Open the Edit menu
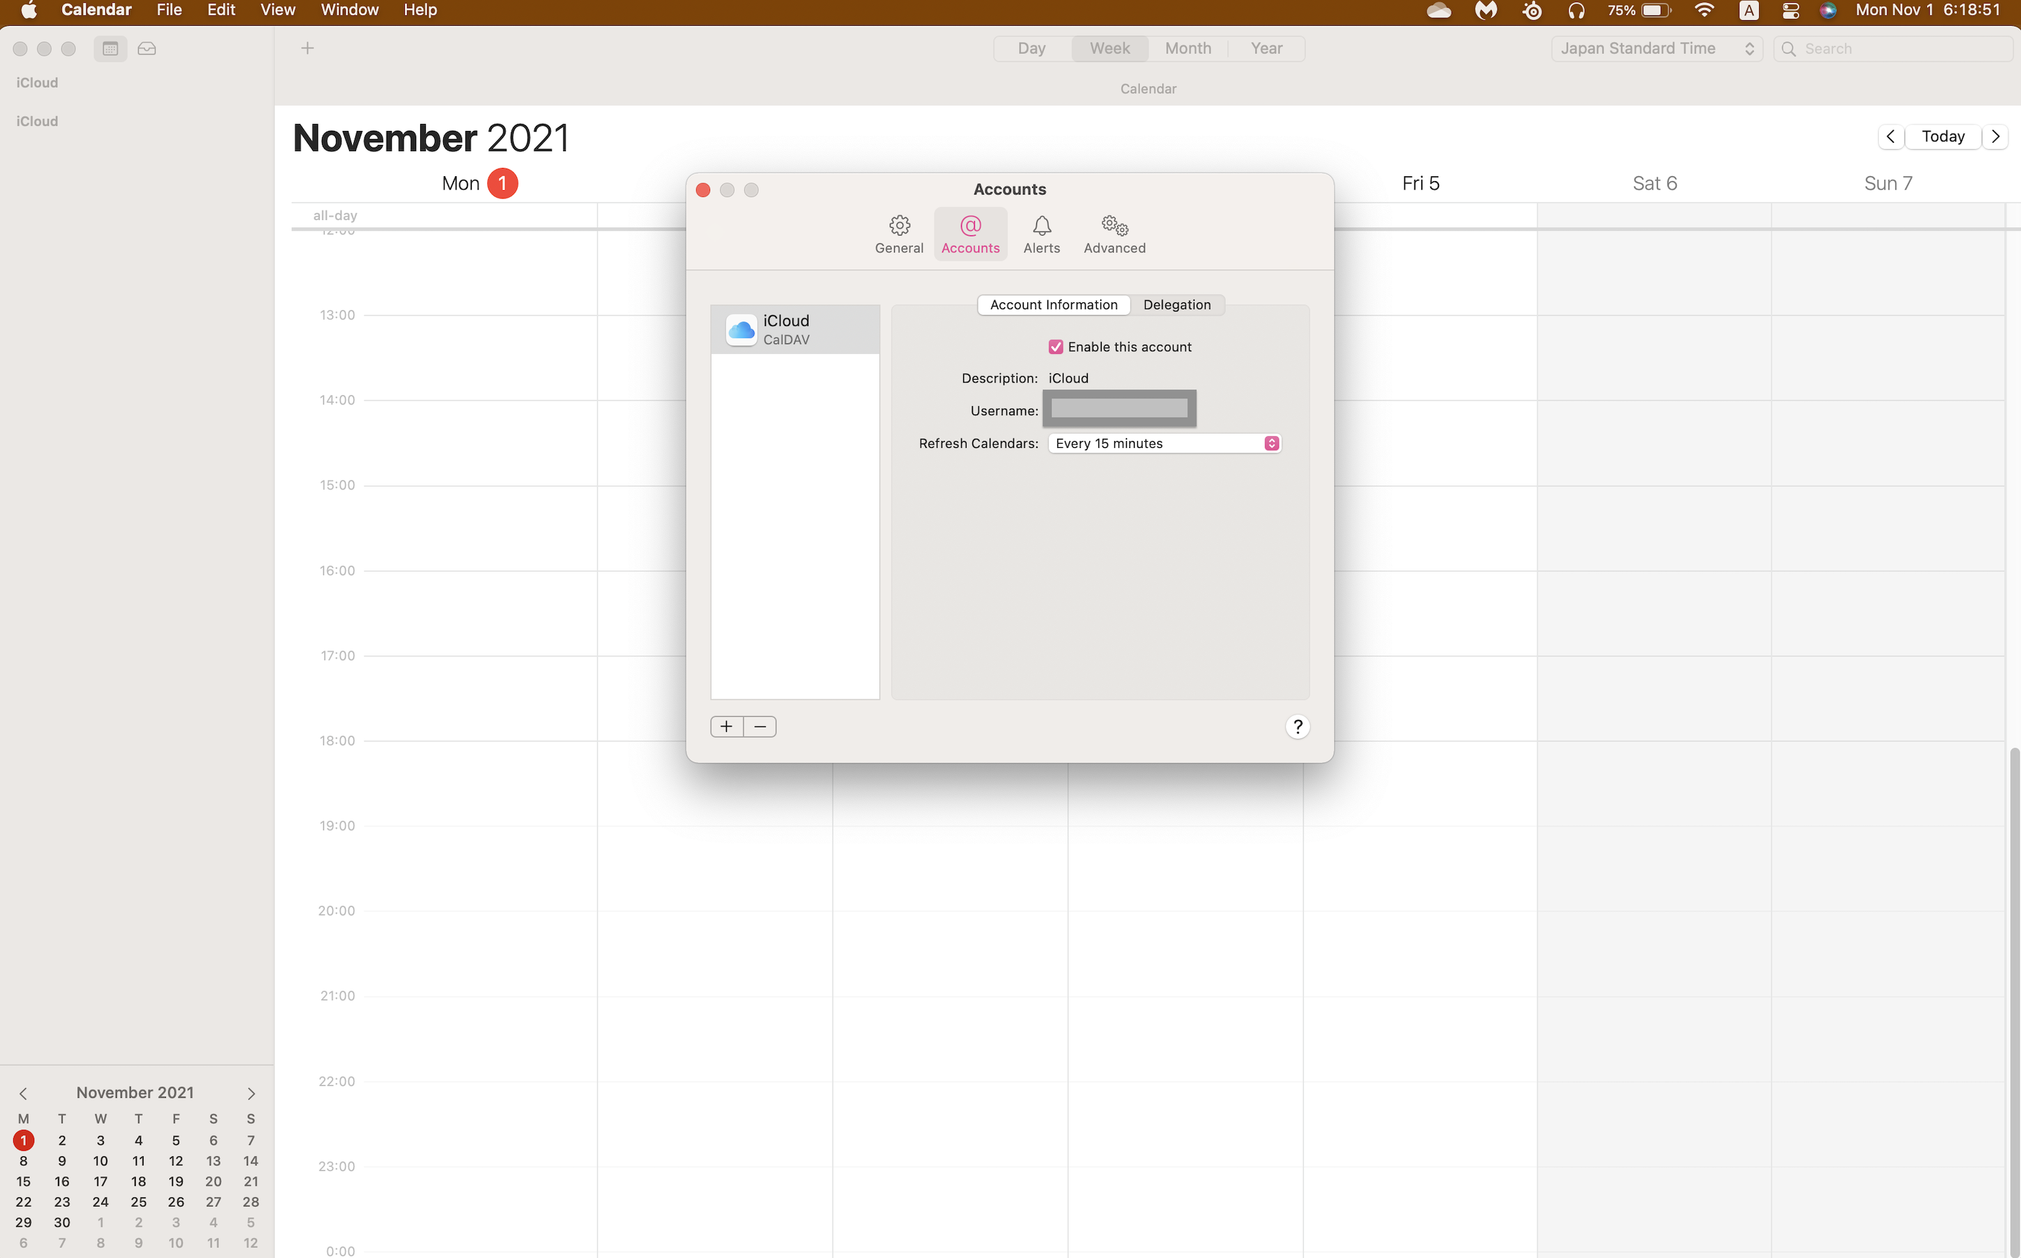The width and height of the screenshot is (2021, 1258). pos(221,10)
